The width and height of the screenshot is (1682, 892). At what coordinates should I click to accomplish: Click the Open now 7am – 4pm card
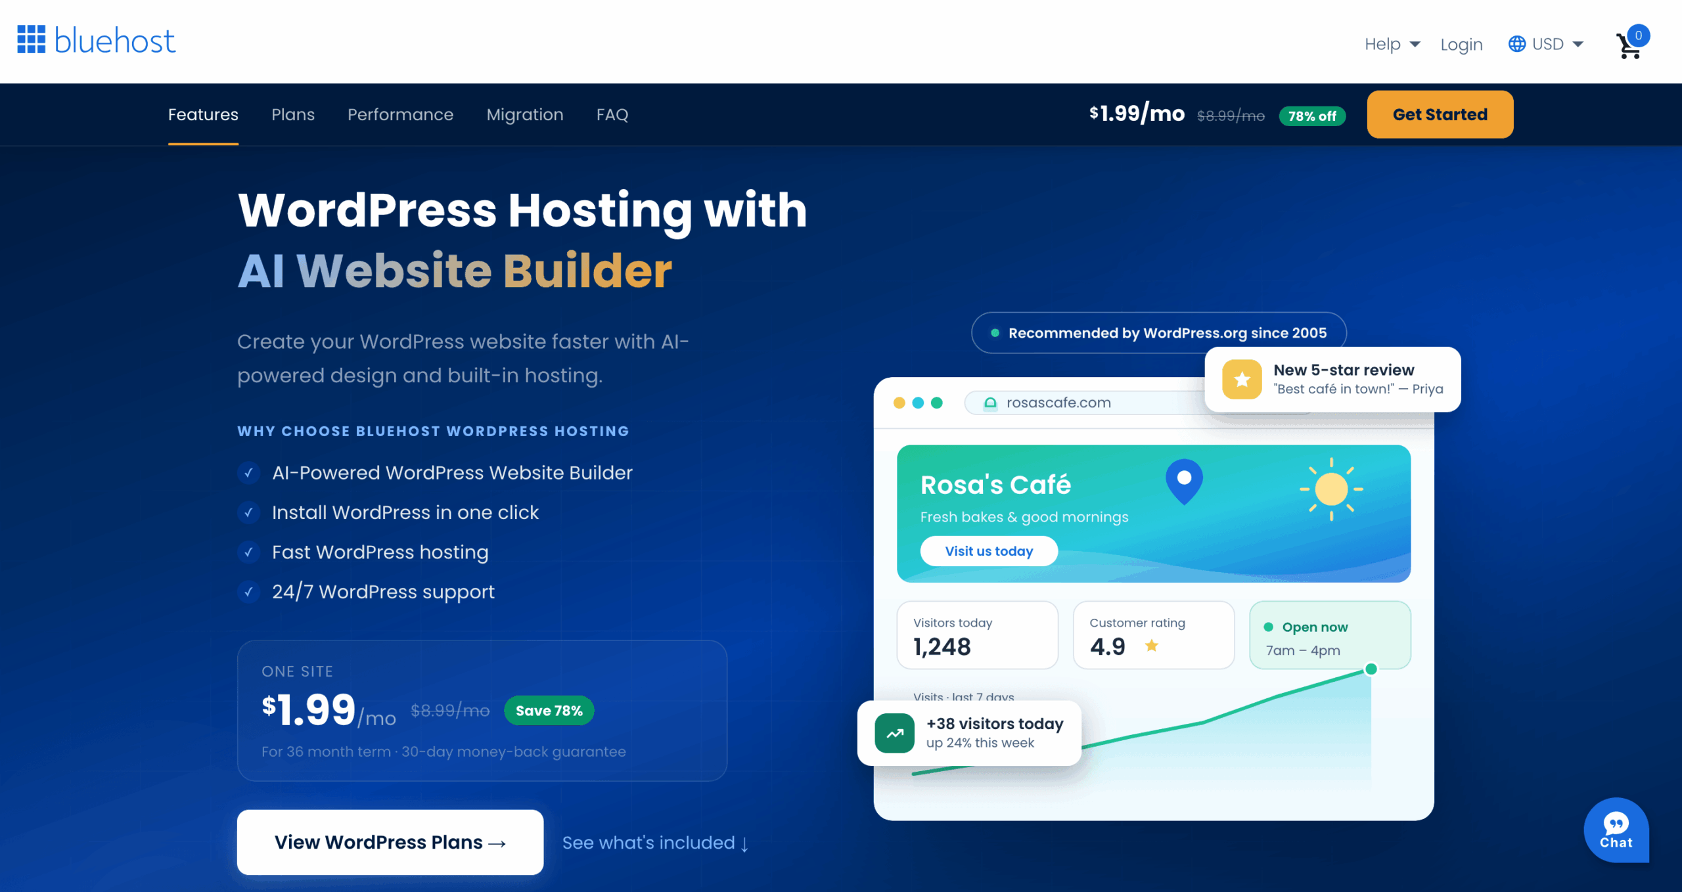[1329, 635]
